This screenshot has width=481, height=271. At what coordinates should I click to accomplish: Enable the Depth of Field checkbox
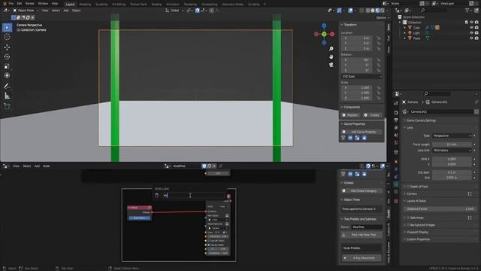[408, 187]
